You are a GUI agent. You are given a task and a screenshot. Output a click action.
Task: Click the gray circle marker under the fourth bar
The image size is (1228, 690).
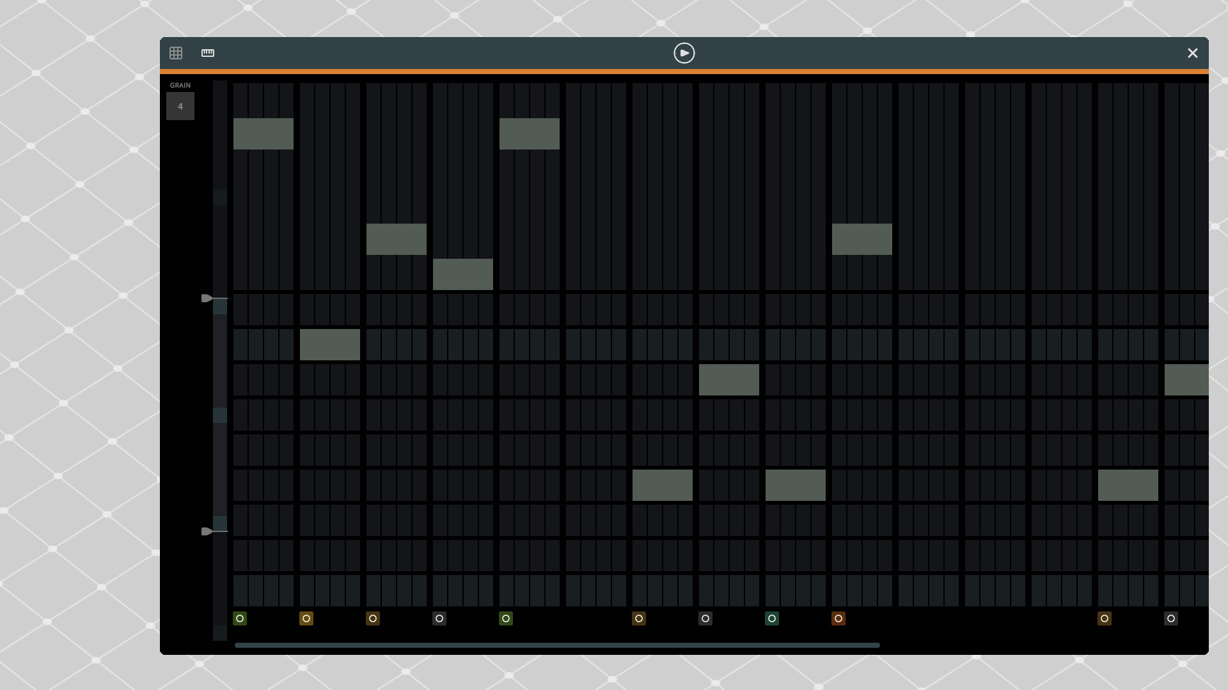(439, 618)
